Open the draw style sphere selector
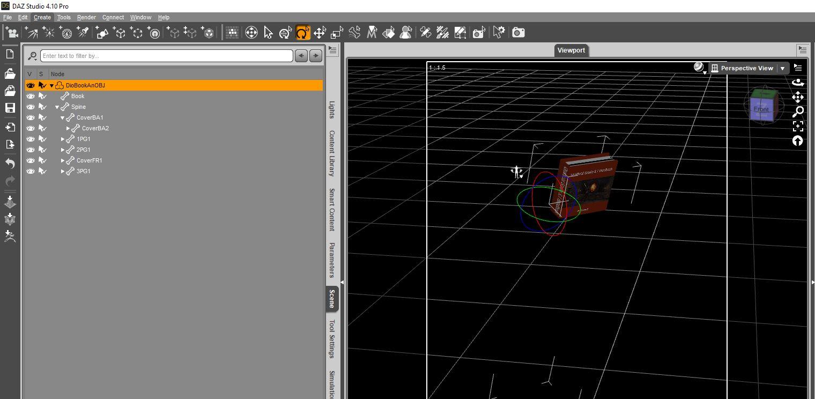The image size is (815, 399). [x=699, y=68]
